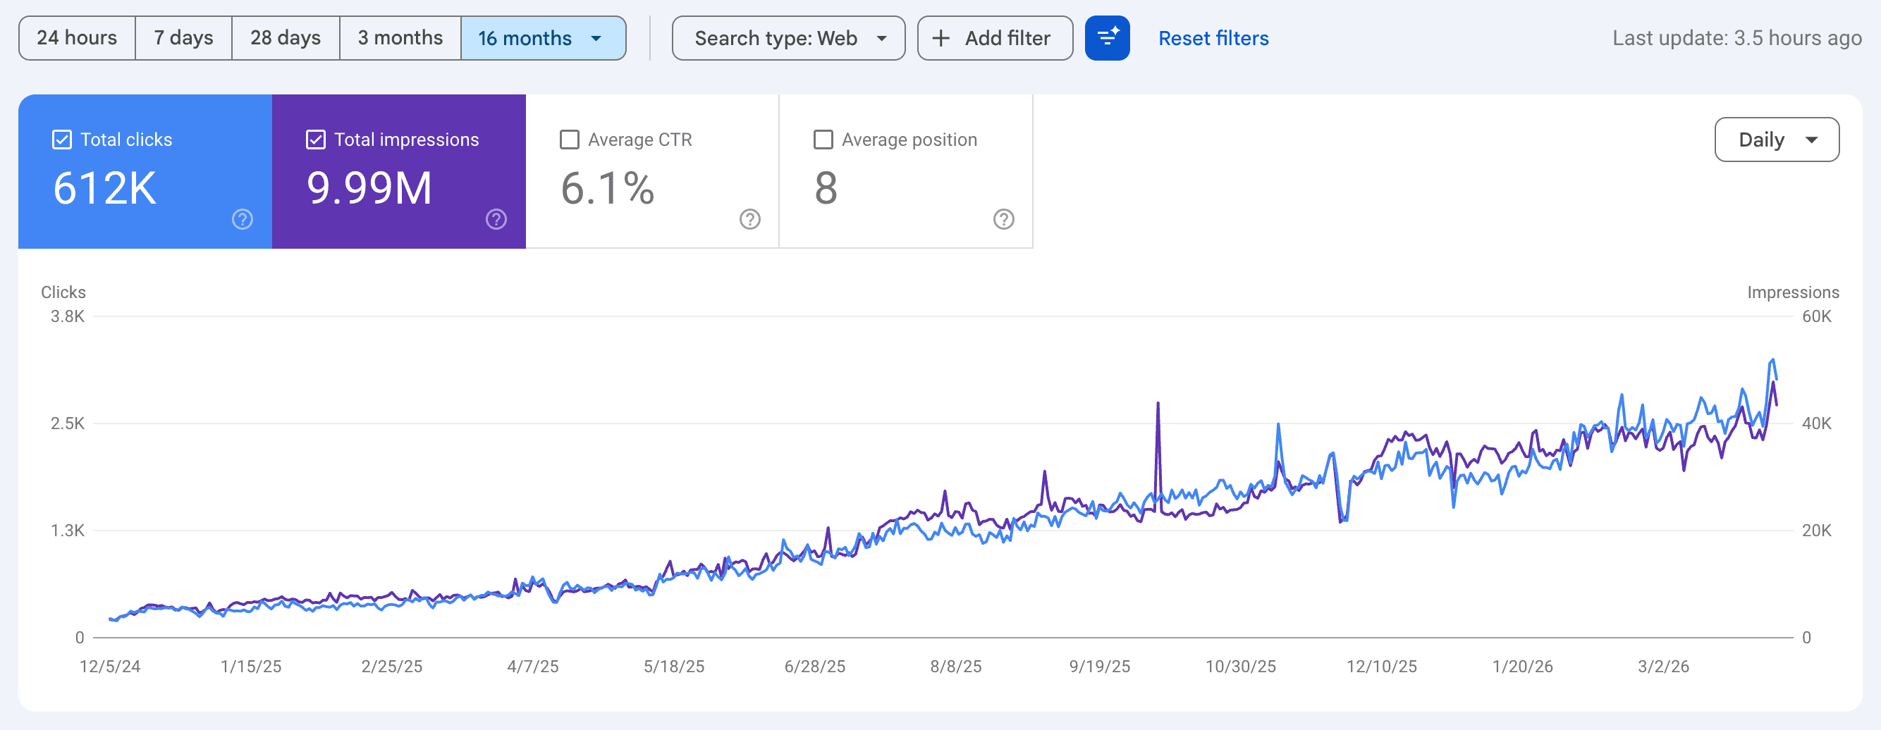Image resolution: width=1881 pixels, height=730 pixels.
Task: Switch to the 24 hours tab
Action: (77, 38)
